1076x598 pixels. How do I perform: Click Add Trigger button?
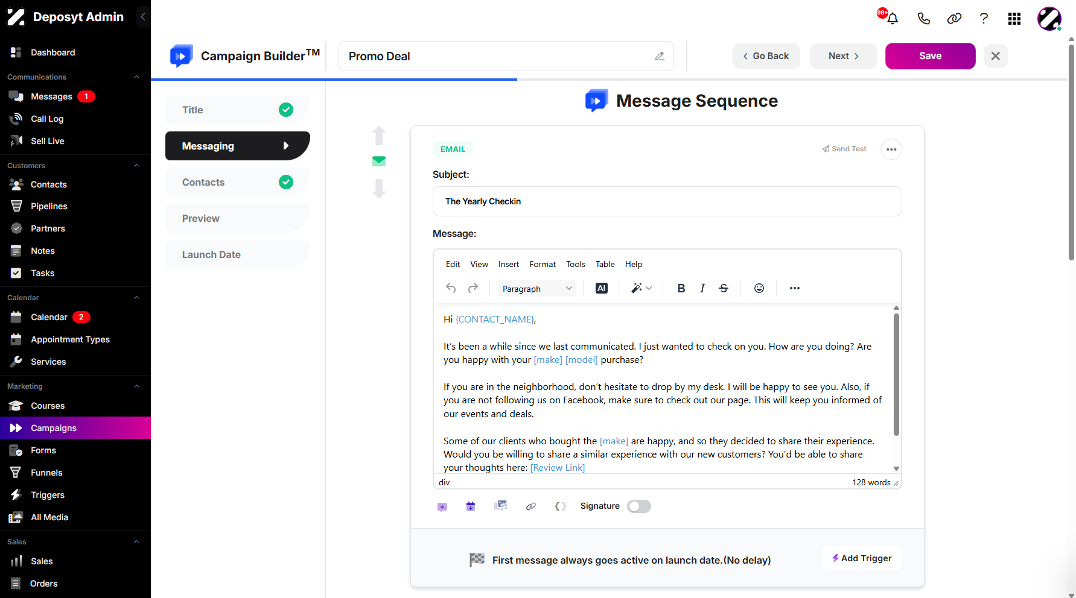[862, 558]
